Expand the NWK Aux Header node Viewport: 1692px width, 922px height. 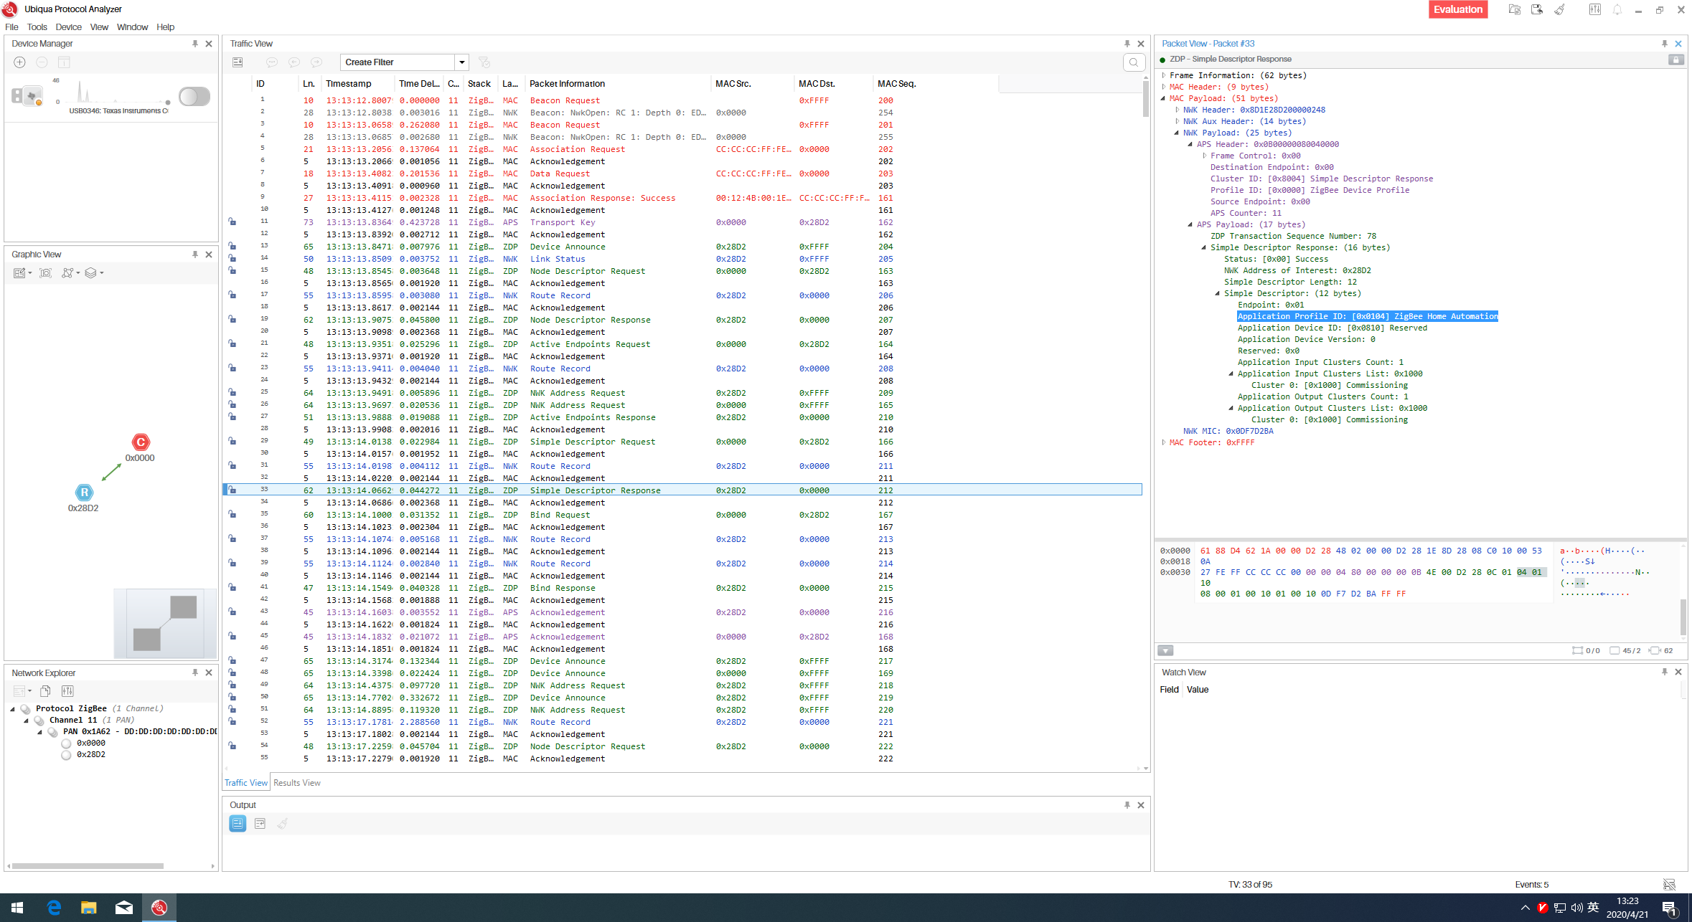pos(1178,121)
